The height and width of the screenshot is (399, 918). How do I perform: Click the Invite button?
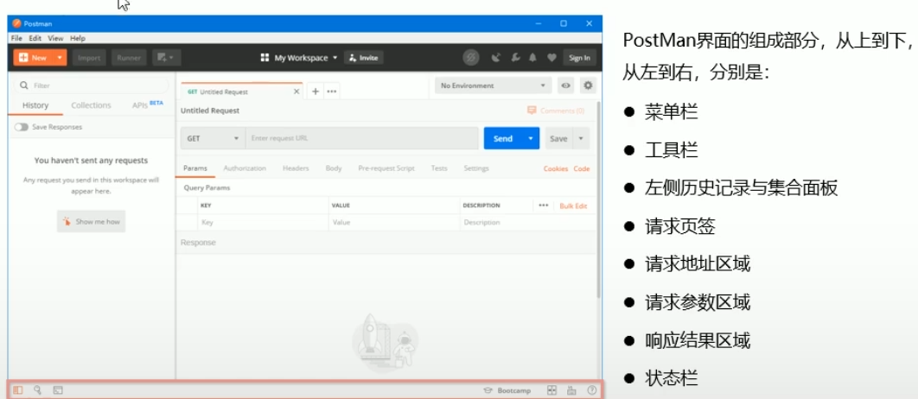[x=363, y=57]
